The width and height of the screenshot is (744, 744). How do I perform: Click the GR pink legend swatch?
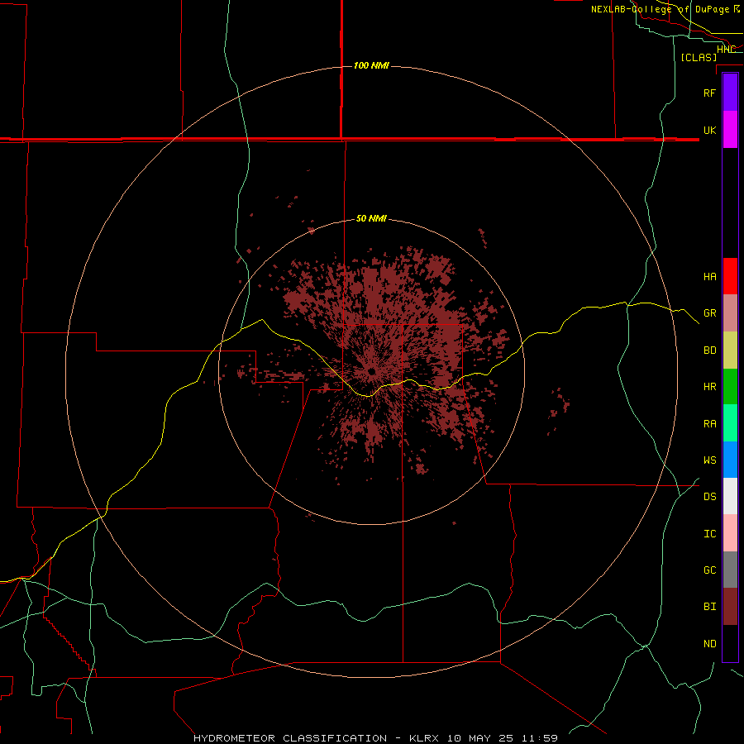[x=730, y=313]
